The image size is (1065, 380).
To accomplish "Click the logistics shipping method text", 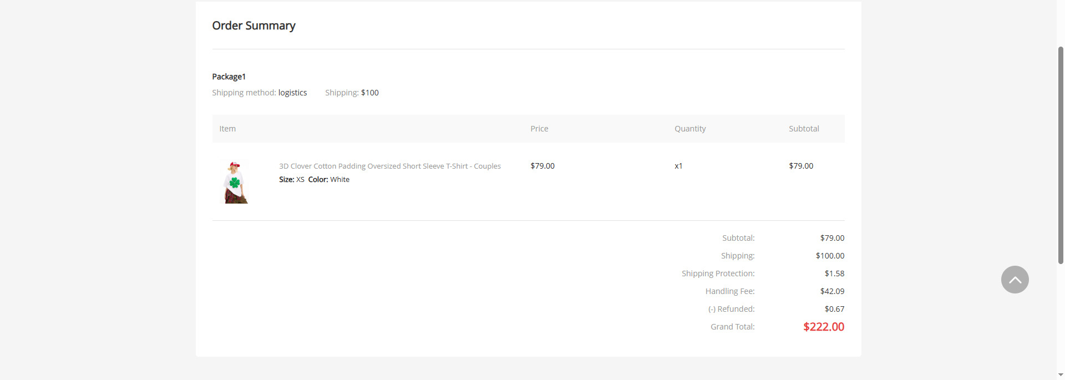I will 292,93.
